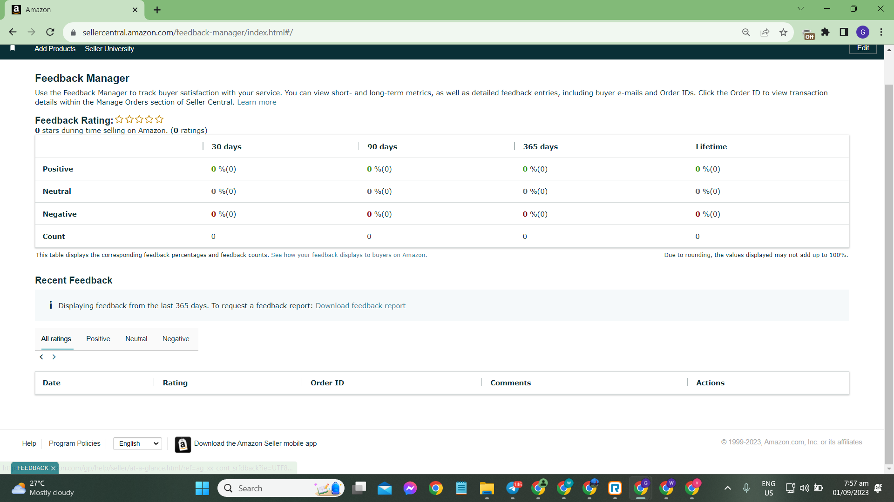Open volume control in system tray

coord(804,488)
